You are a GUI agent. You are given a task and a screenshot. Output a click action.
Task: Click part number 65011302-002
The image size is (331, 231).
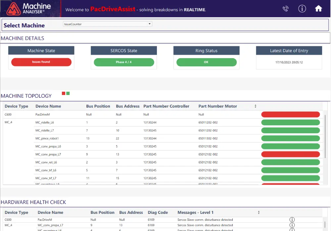tap(208, 138)
